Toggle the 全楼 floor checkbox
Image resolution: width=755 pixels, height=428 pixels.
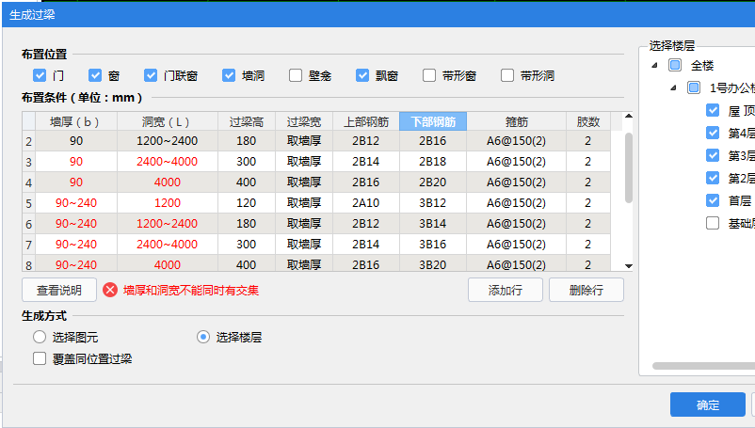[x=675, y=65]
